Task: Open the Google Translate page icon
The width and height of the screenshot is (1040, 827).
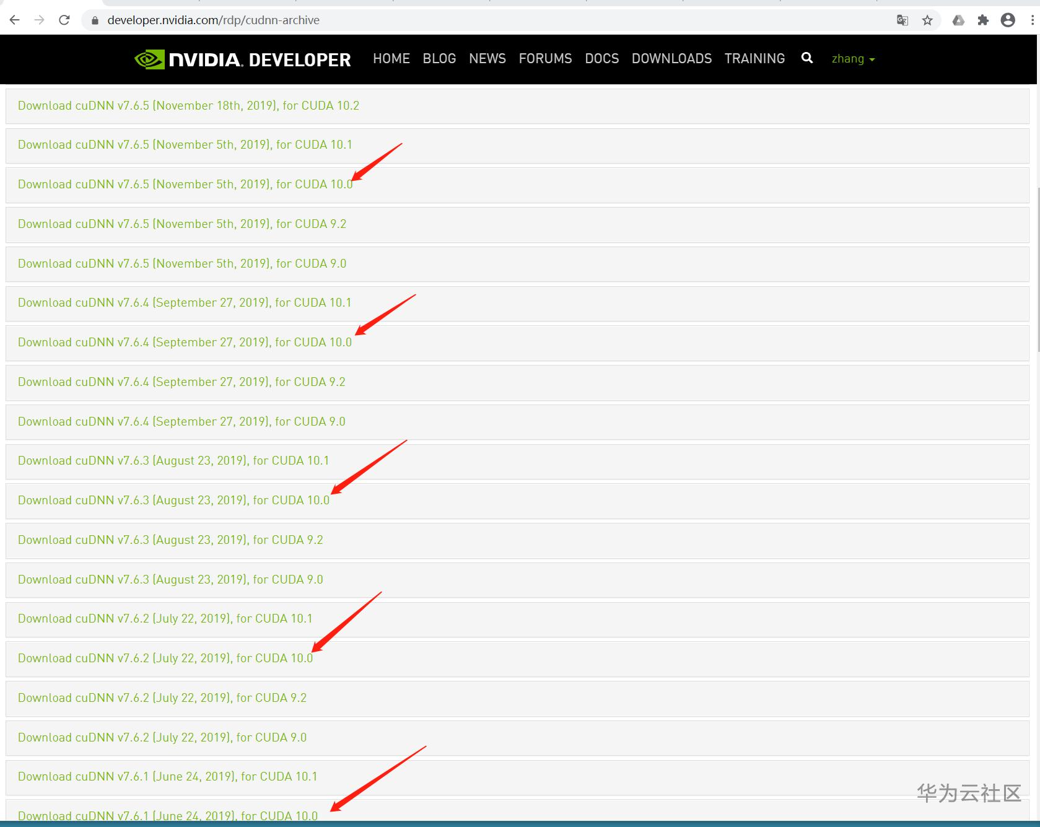Action: (902, 20)
